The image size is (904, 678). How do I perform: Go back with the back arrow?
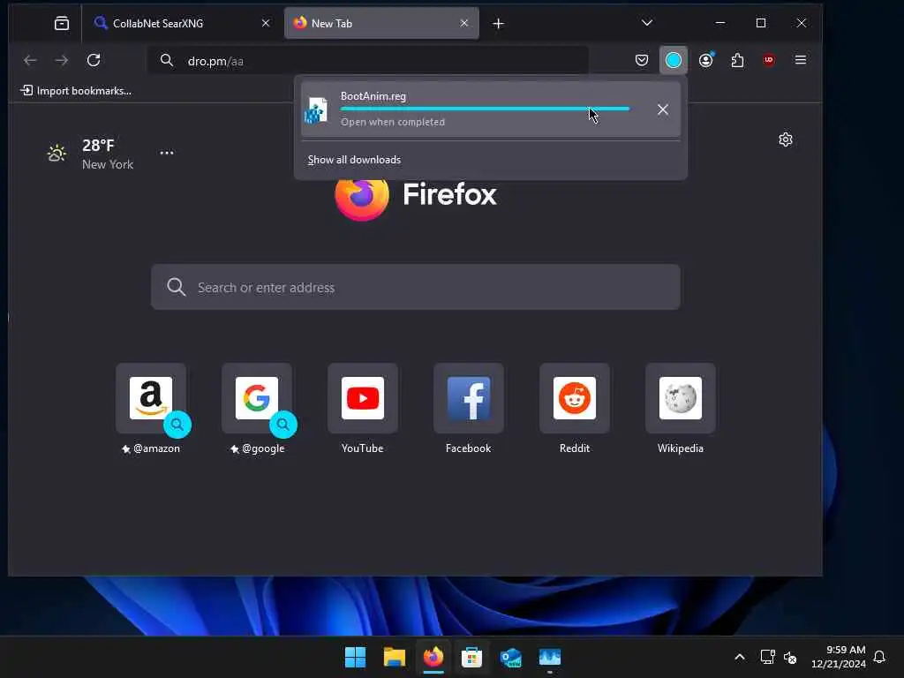(x=30, y=60)
